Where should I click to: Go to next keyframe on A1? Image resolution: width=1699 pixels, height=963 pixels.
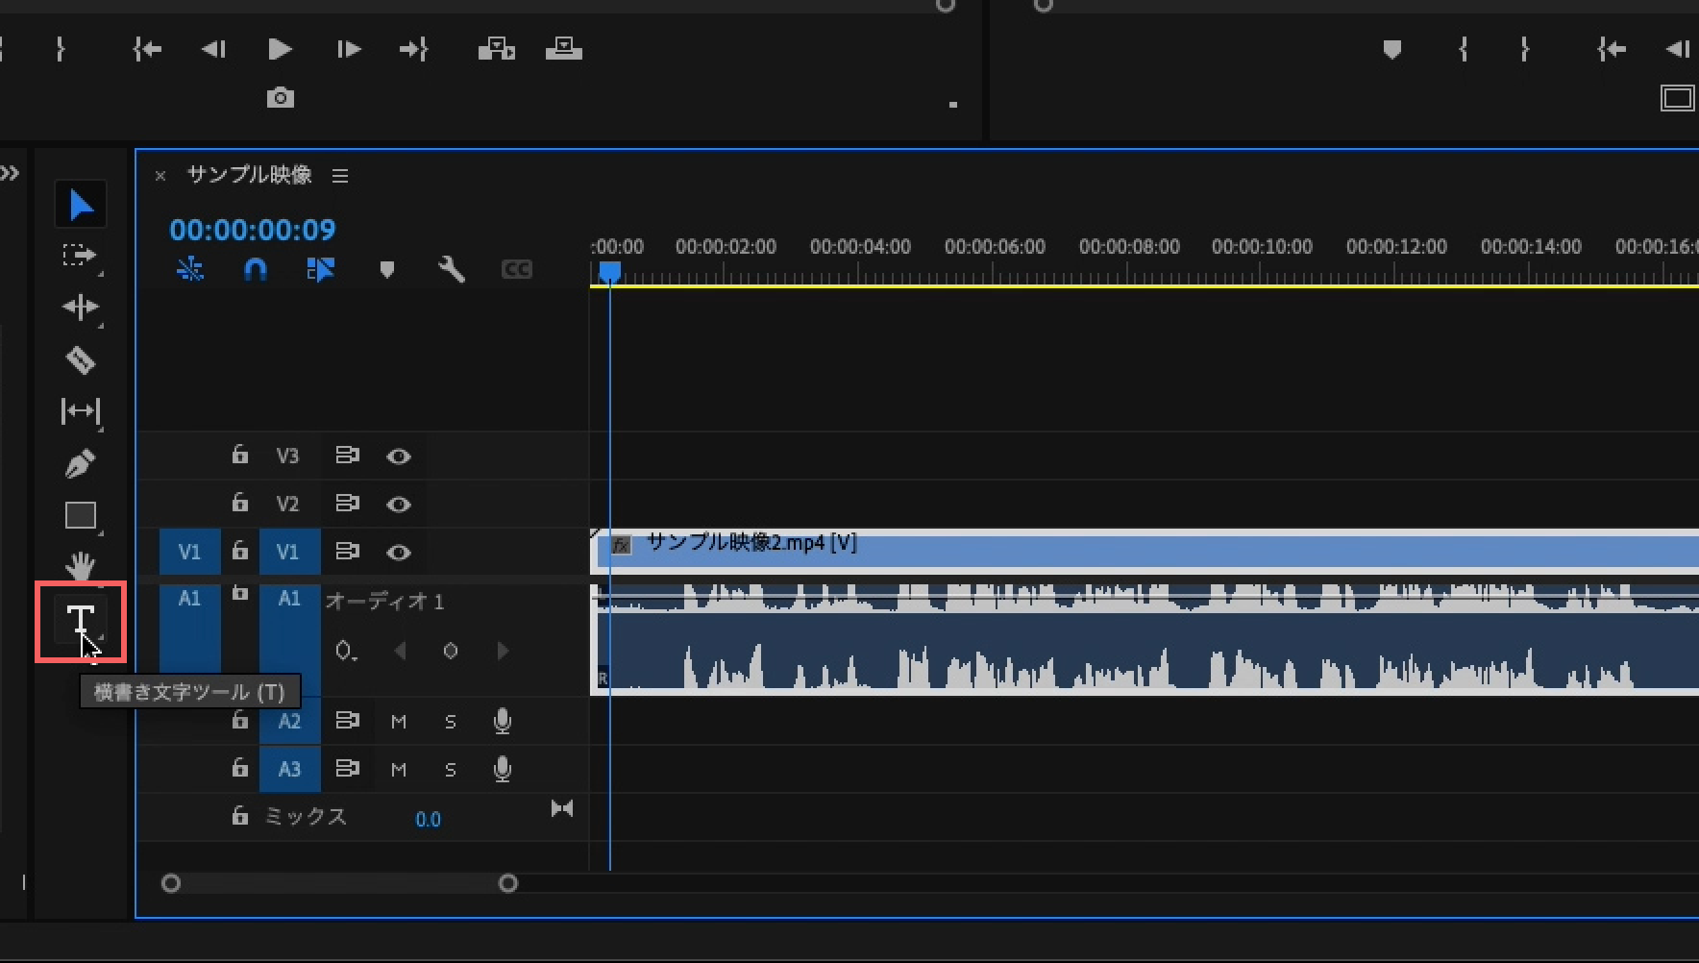[x=502, y=652]
